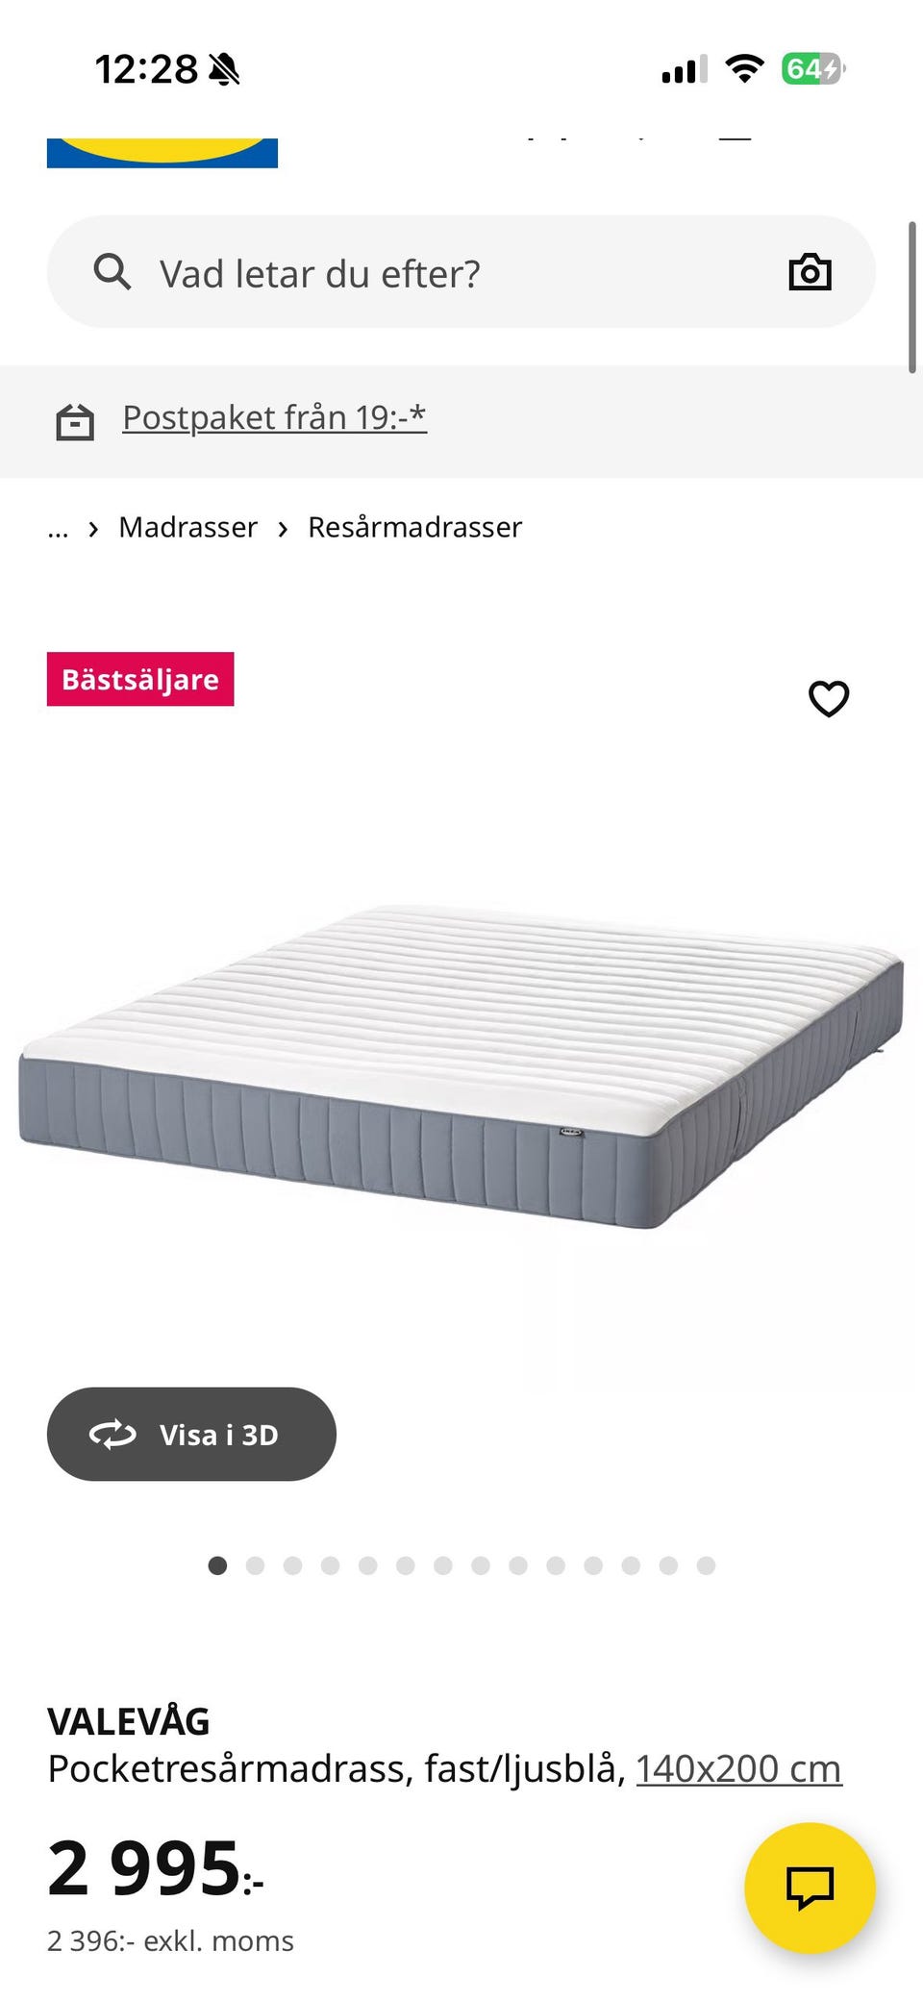Click the Visa i 3D button
Screen dimensions: 923x2001
pos(191,1434)
